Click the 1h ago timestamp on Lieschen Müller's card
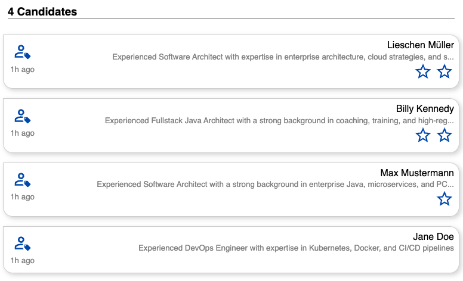The image size is (463, 281). pos(23,70)
